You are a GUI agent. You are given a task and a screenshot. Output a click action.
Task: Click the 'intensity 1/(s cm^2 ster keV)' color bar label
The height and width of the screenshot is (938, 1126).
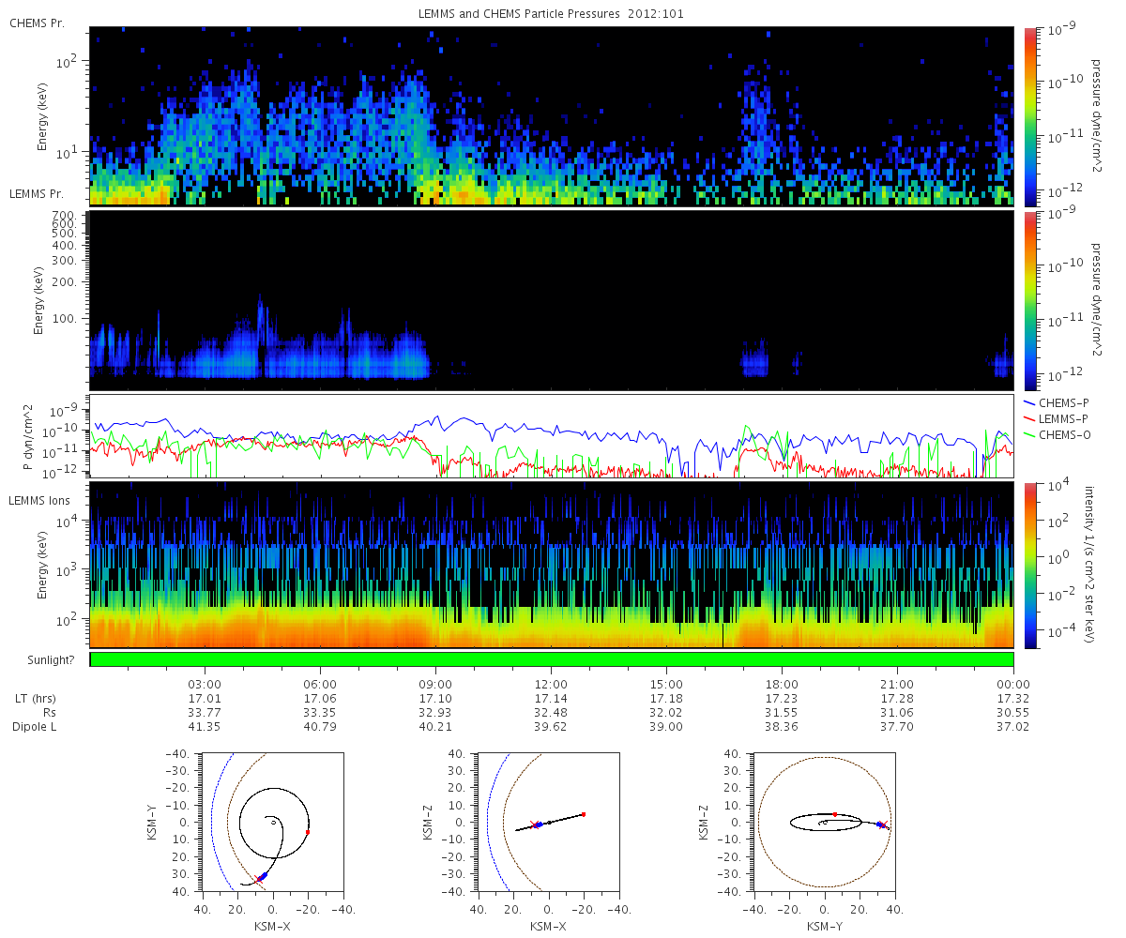[1089, 565]
